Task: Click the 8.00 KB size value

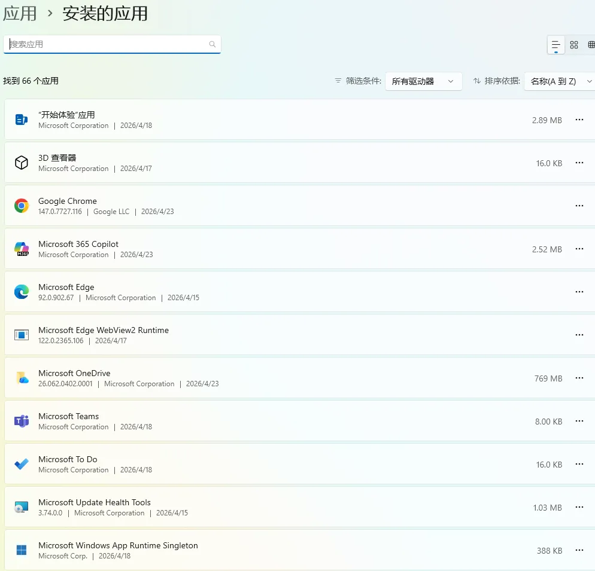Action: (549, 422)
